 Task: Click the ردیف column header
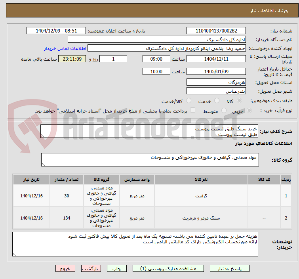pyautogui.click(x=286, y=180)
